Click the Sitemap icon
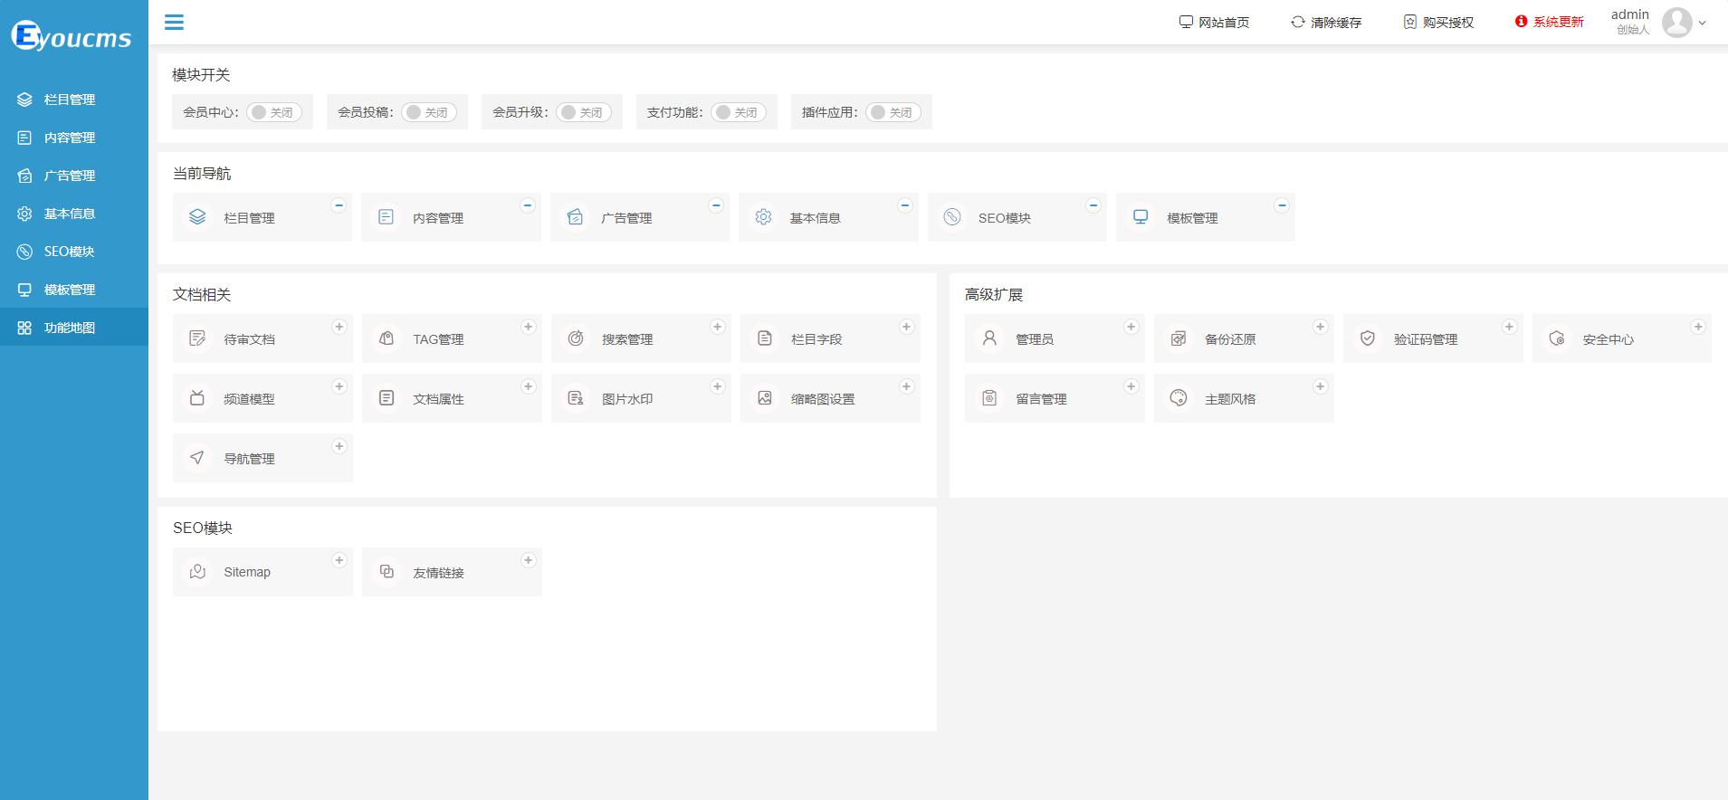Screen dimensions: 1728x800 tap(197, 572)
